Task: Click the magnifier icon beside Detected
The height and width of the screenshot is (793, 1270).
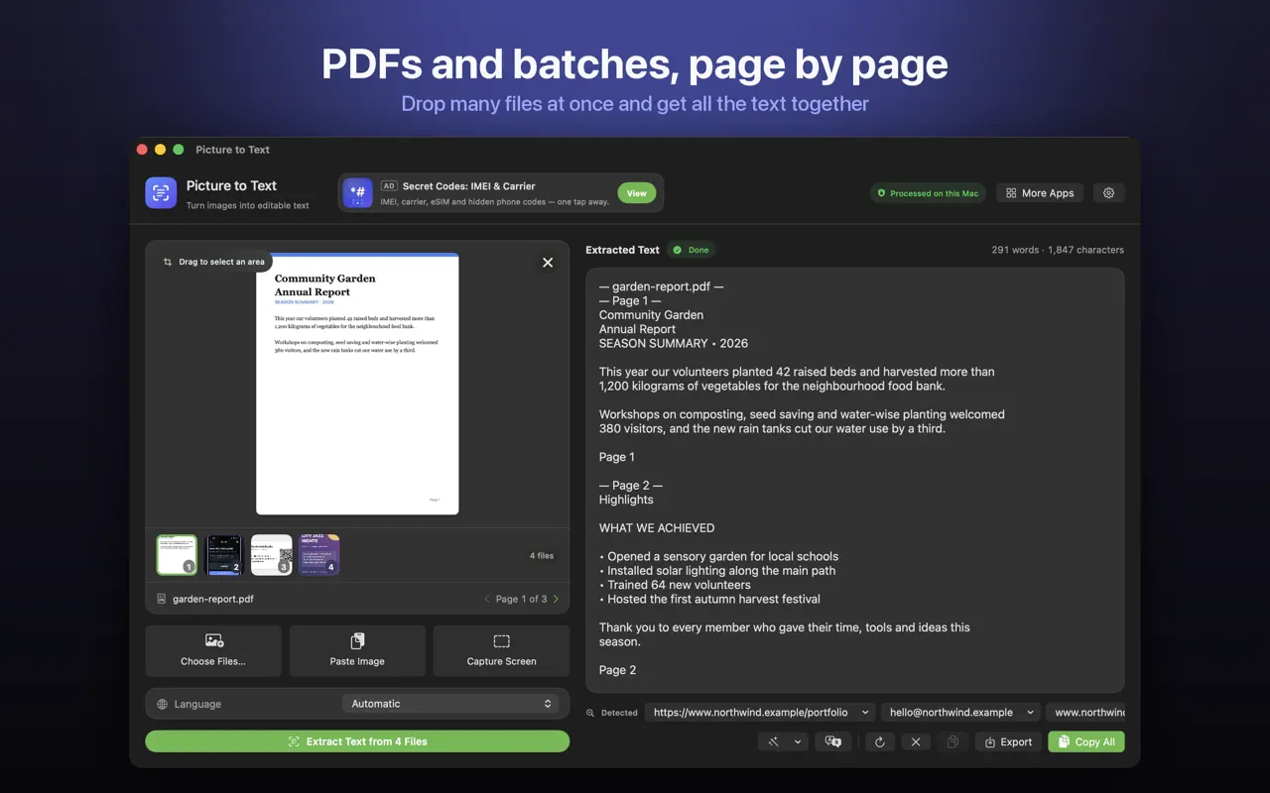Action: (590, 713)
